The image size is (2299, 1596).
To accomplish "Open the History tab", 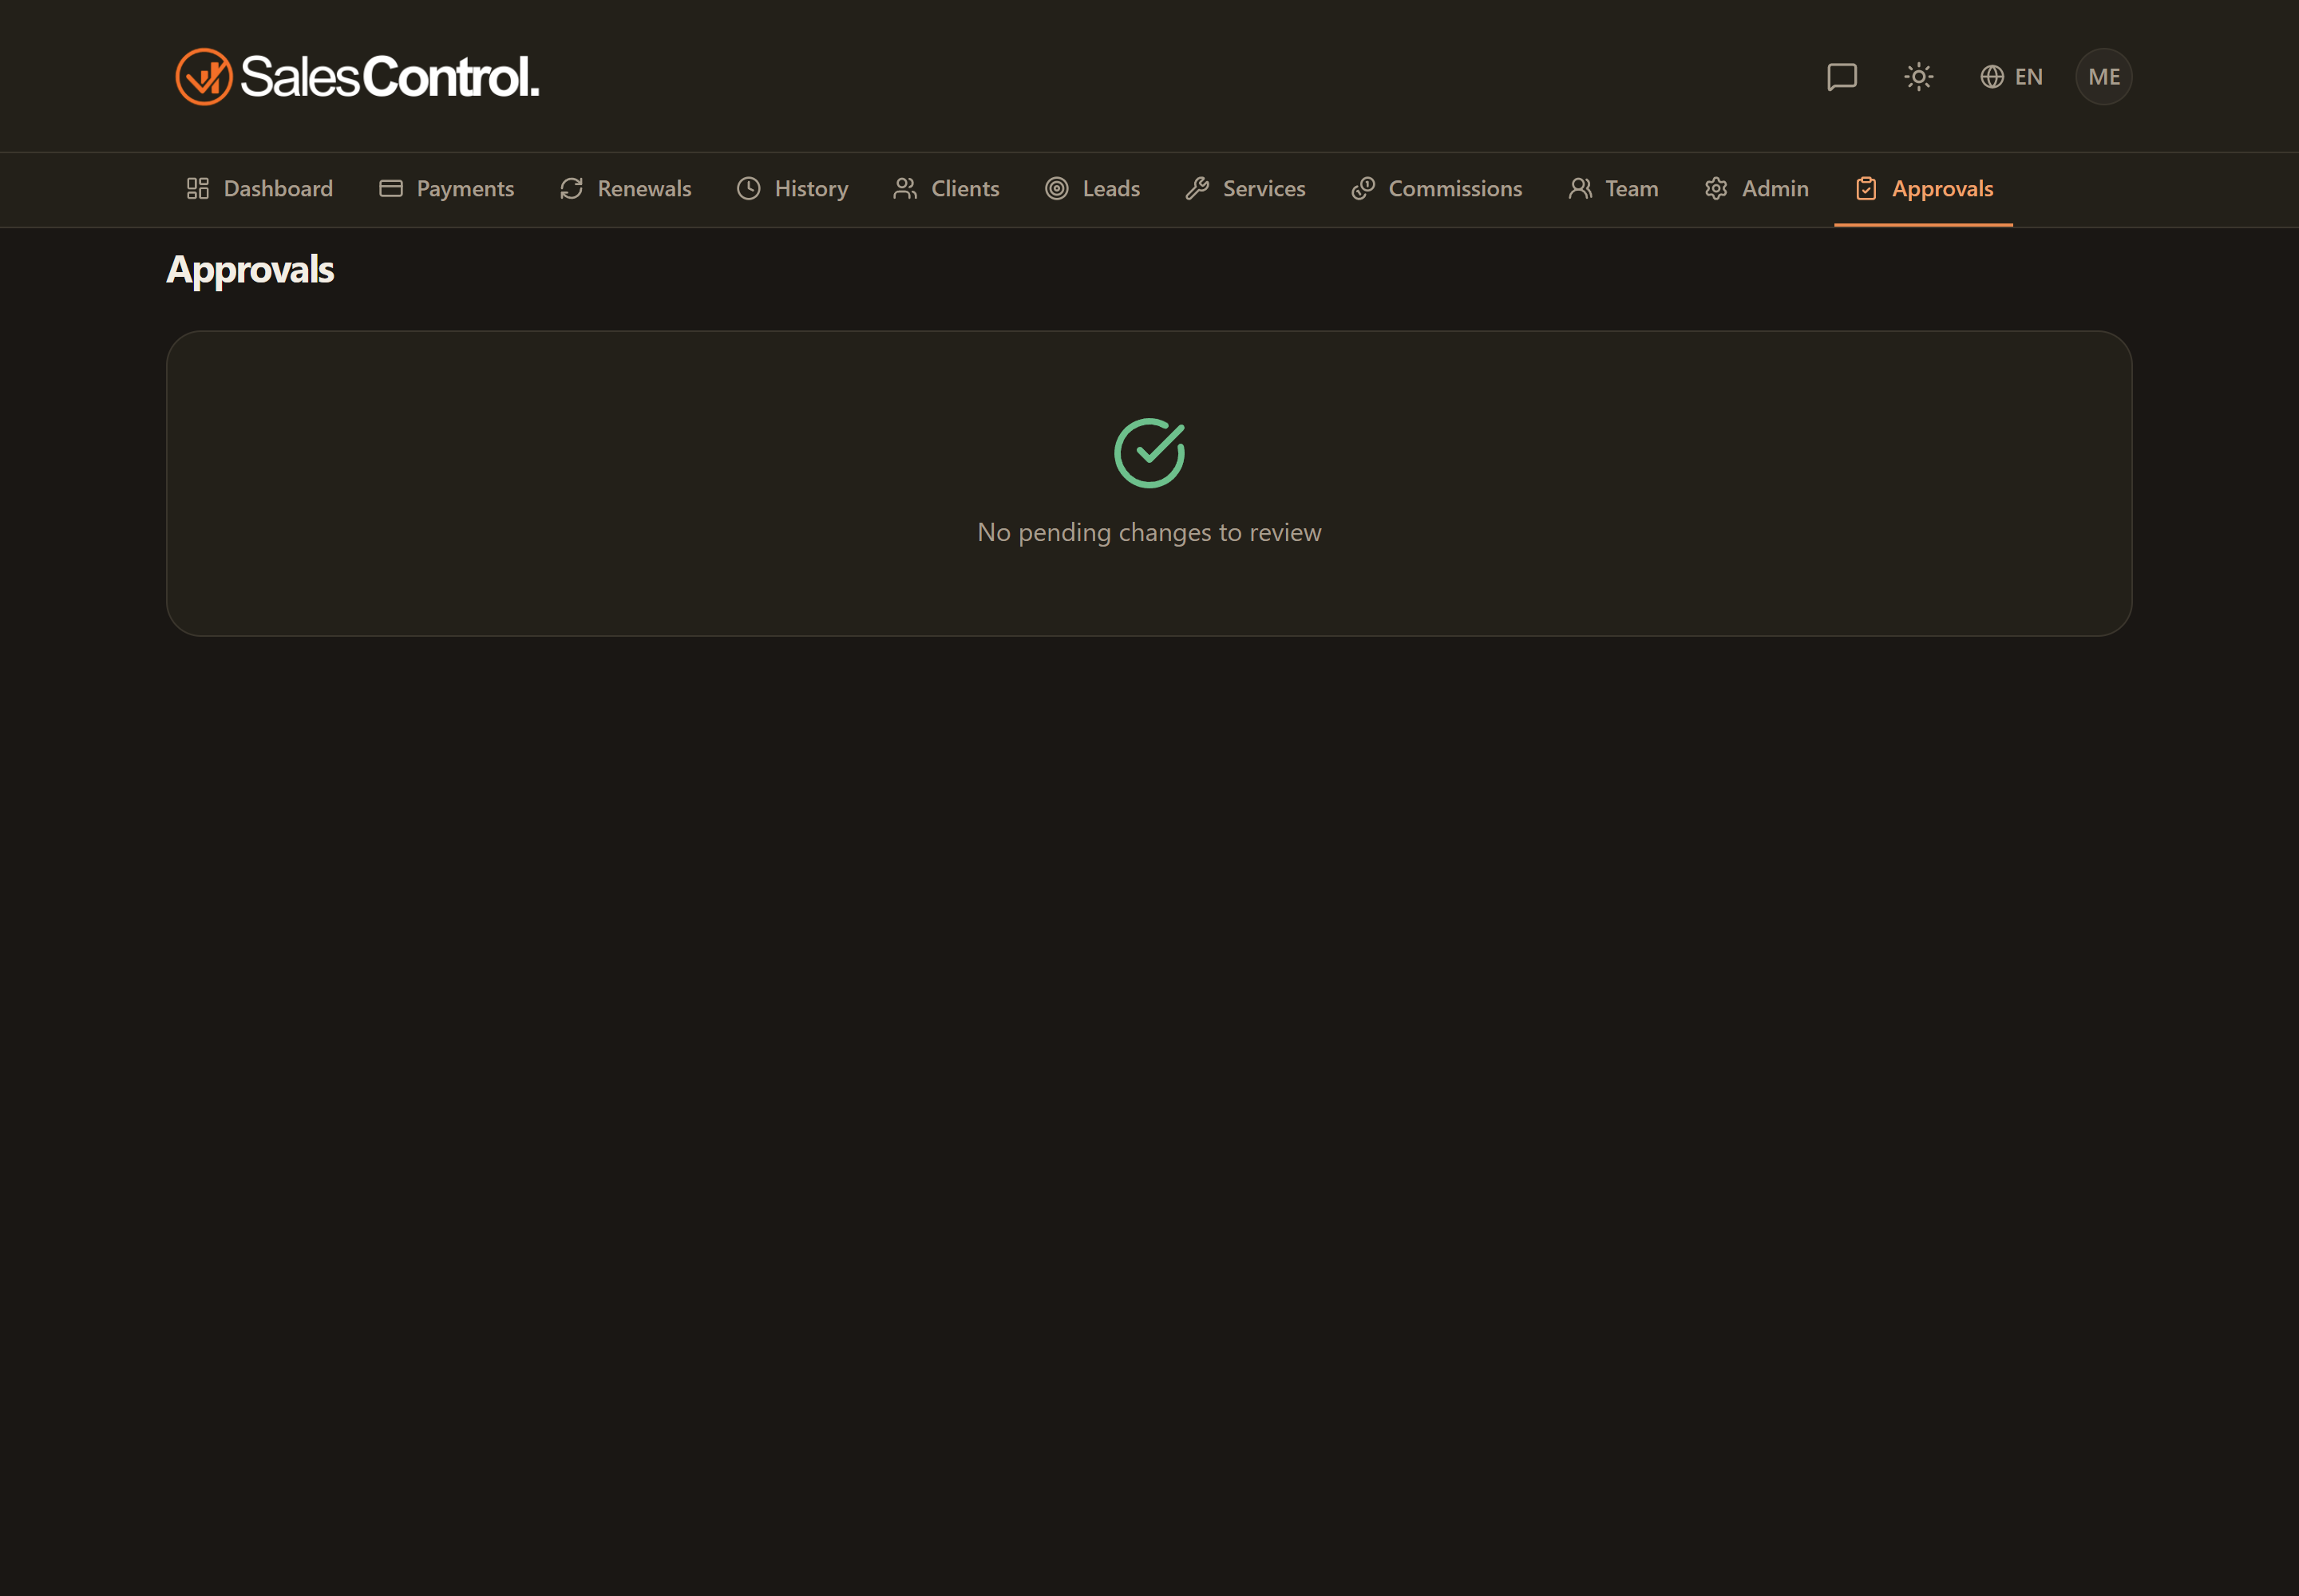I will coord(793,189).
